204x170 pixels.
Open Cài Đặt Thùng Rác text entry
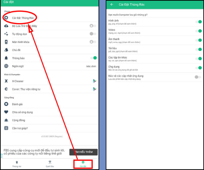pos(23,18)
